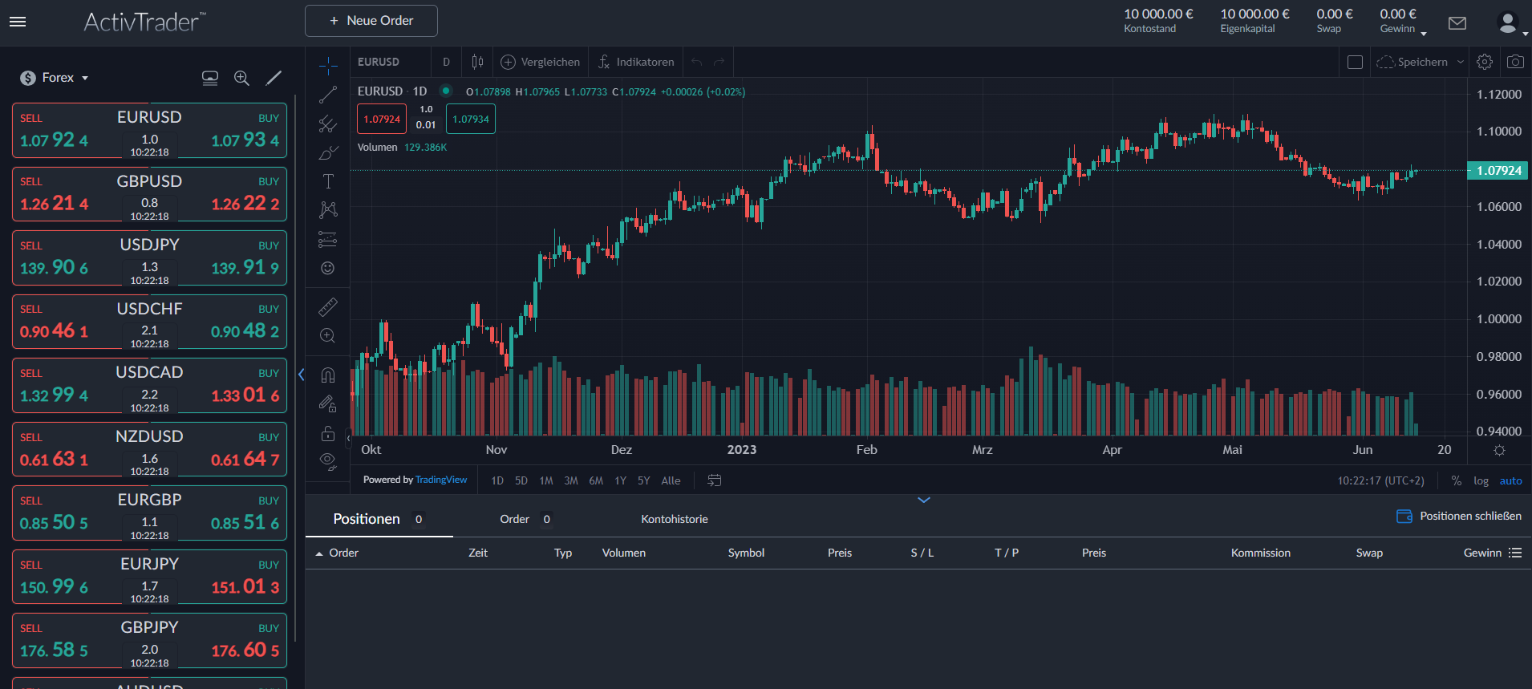Collapse the left watchlist panel arrow

301,375
